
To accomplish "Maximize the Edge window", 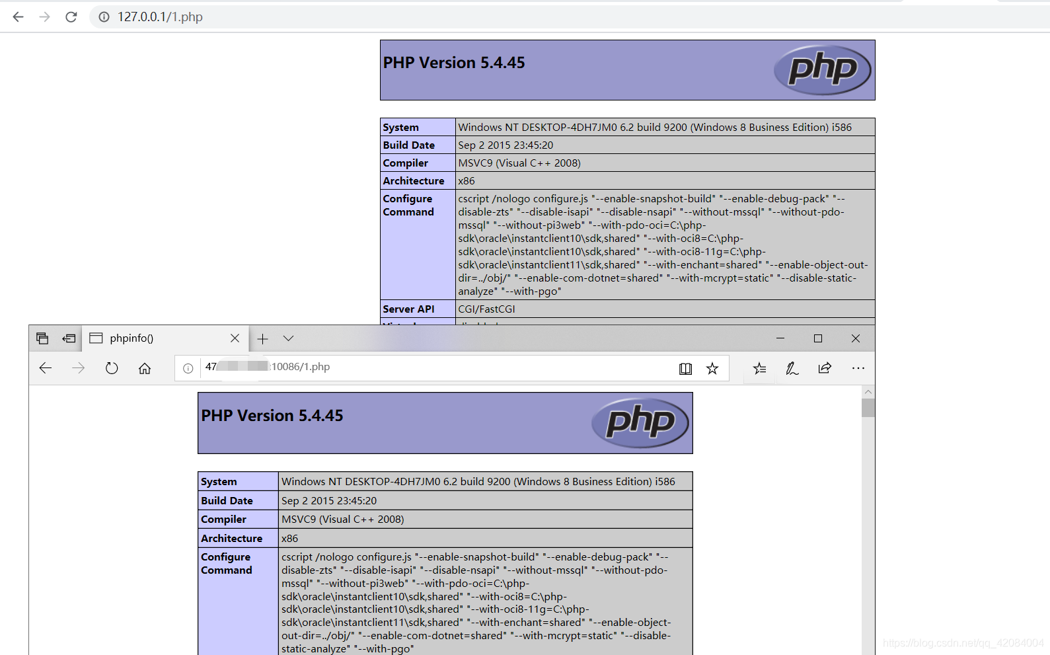I will pos(818,338).
